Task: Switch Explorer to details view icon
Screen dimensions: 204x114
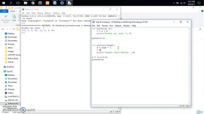Action: click(198, 112)
